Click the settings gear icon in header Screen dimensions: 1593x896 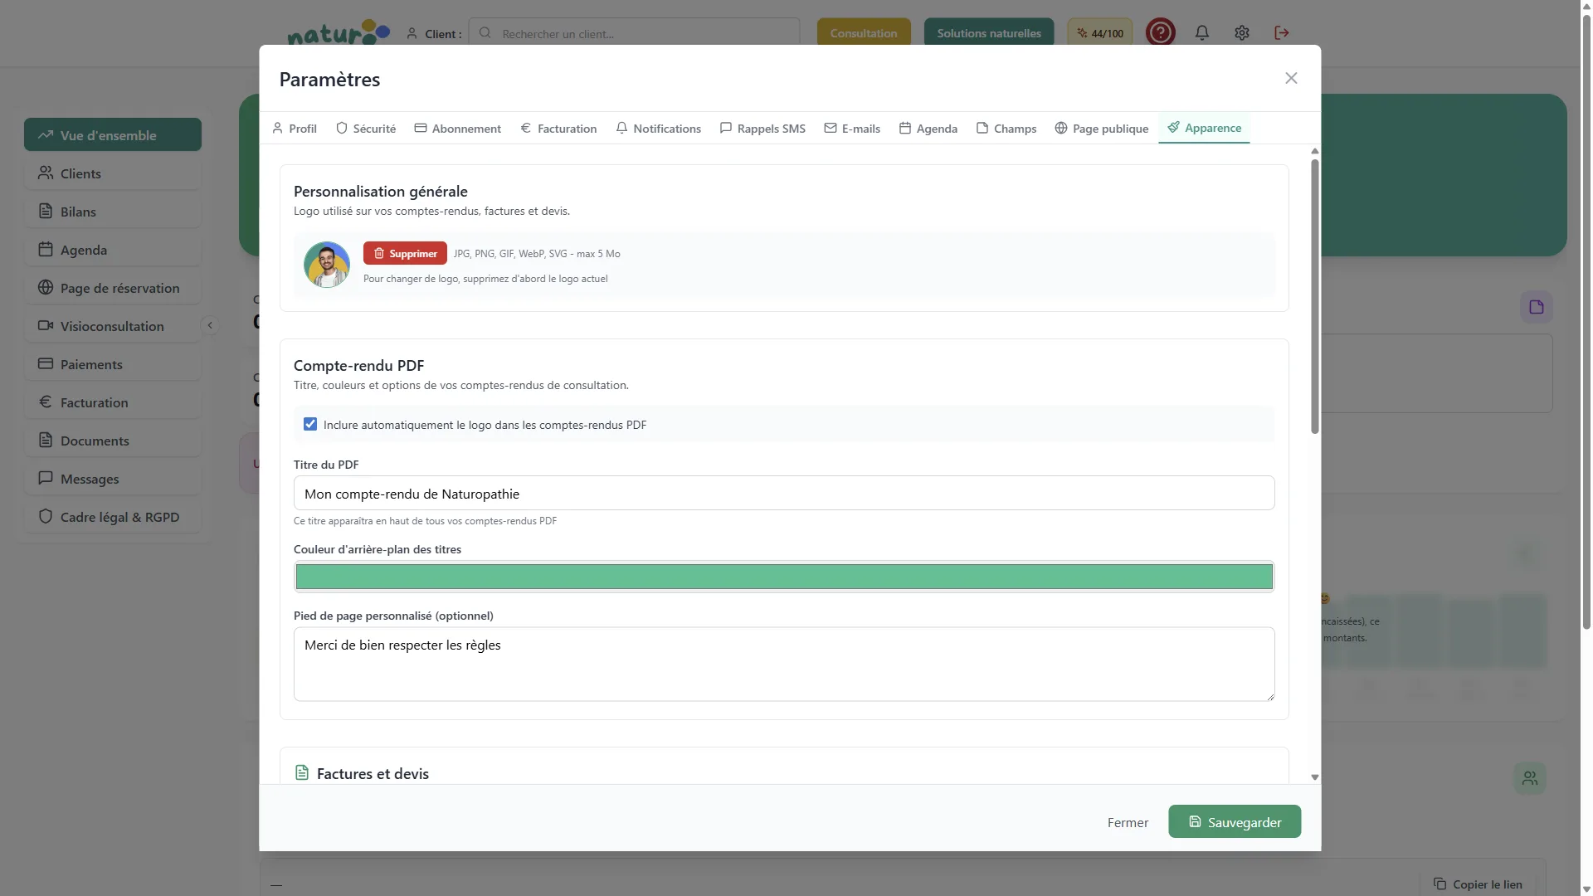[1241, 32]
